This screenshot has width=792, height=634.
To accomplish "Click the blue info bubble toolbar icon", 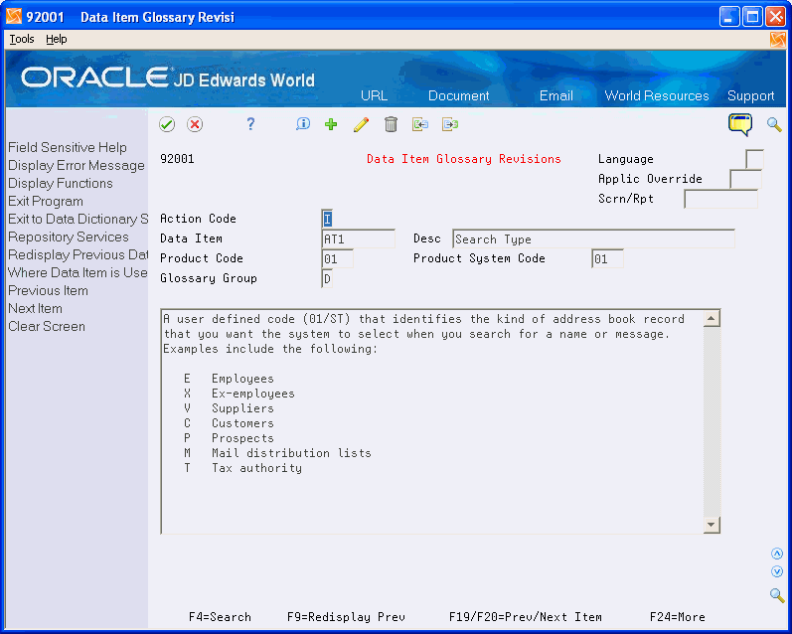I will 303,124.
